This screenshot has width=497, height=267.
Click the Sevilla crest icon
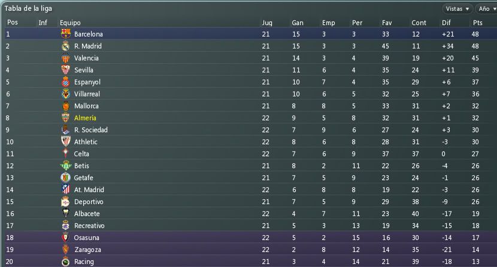tap(66, 69)
